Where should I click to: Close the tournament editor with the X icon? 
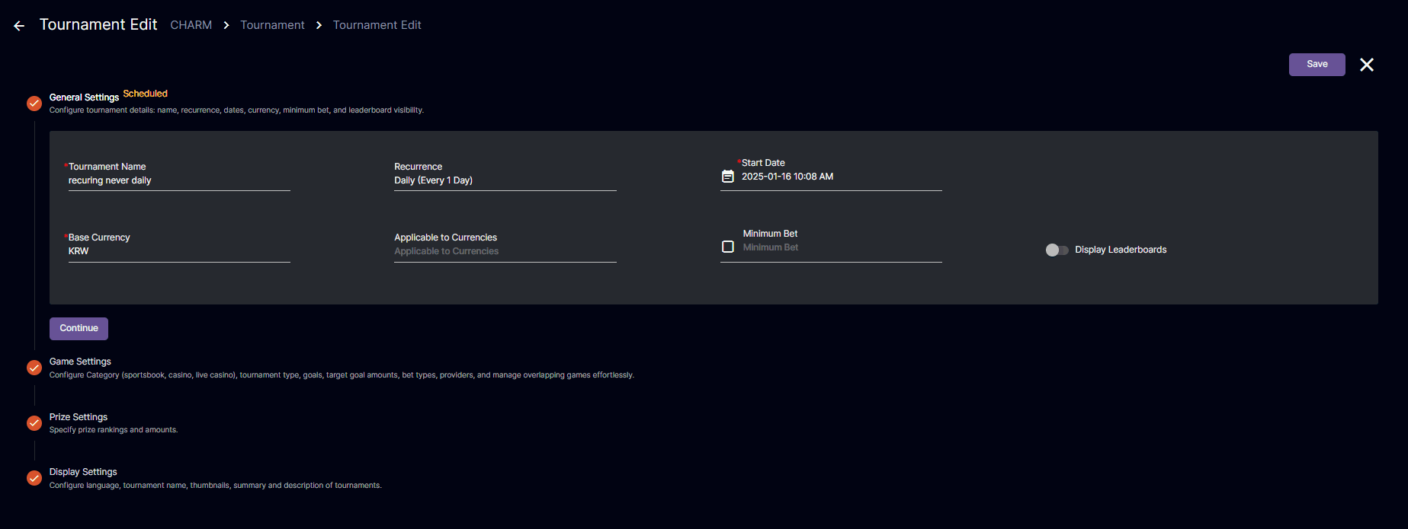click(1367, 65)
